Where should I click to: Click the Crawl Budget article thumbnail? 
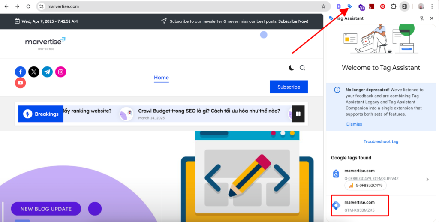click(126, 114)
